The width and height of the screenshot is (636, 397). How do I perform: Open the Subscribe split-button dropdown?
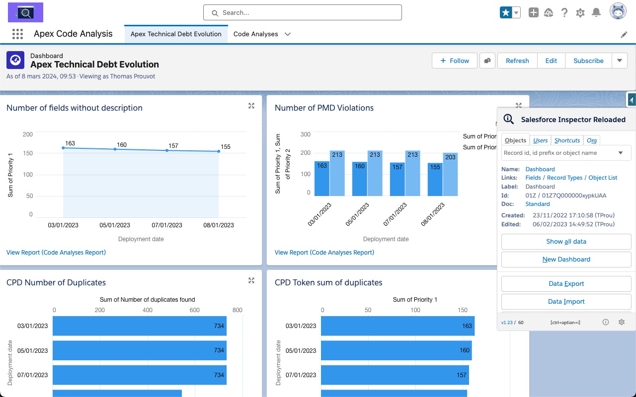(619, 61)
